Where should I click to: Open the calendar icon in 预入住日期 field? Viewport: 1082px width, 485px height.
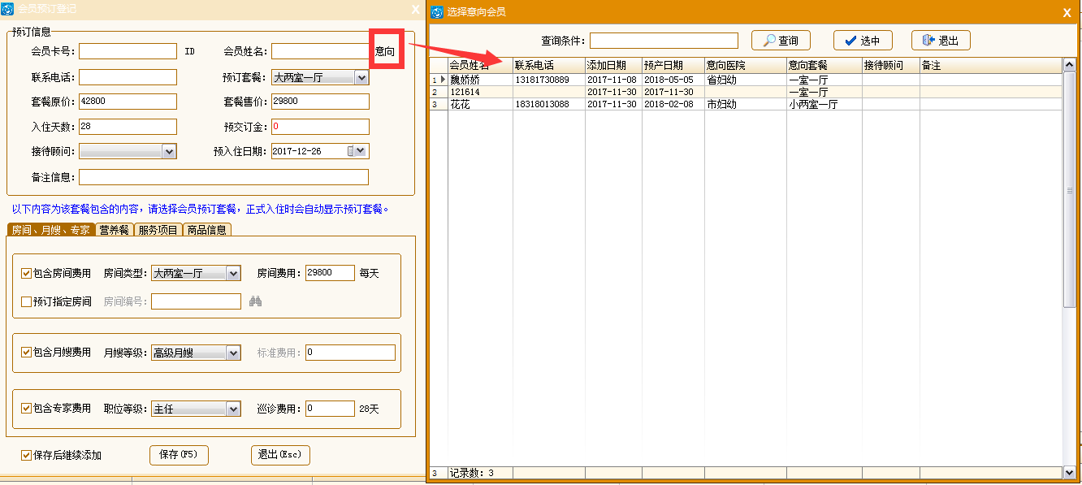click(351, 151)
